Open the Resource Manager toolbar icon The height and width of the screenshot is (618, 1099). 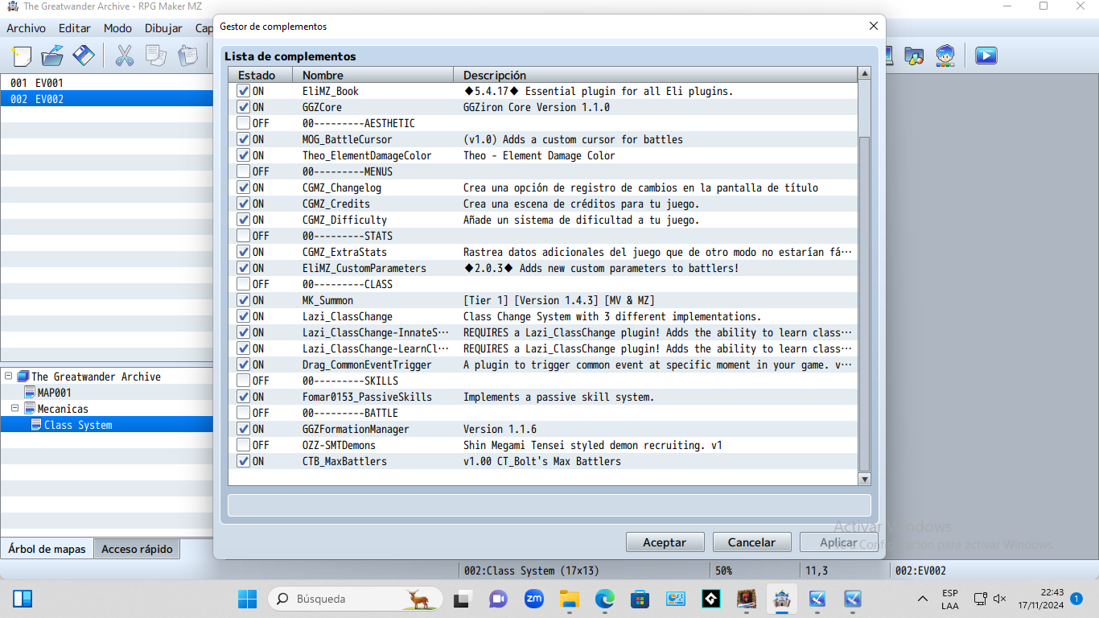click(914, 56)
